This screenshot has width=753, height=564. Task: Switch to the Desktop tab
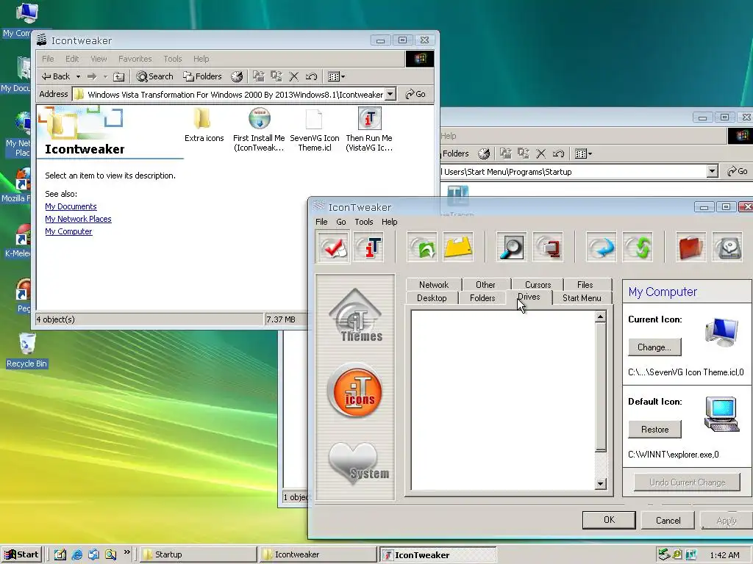tap(432, 298)
